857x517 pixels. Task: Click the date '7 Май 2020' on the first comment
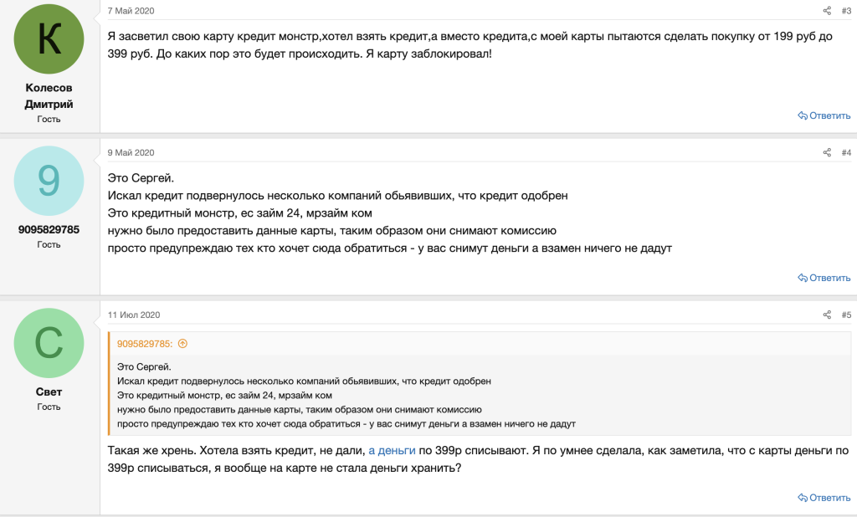tap(131, 11)
